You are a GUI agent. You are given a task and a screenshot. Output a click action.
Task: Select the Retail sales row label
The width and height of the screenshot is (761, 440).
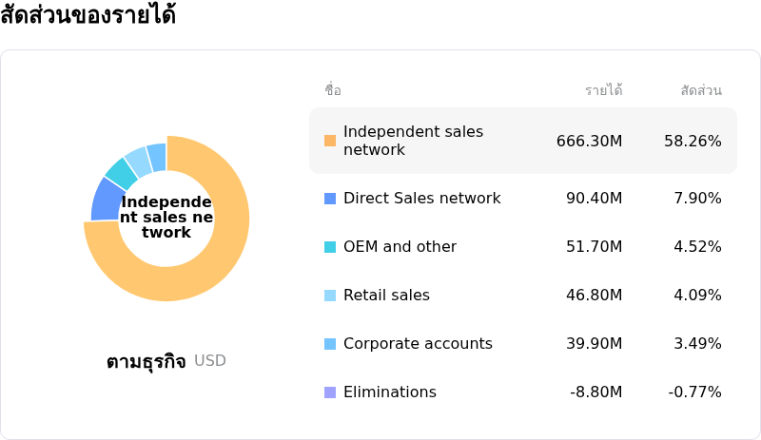coord(386,296)
